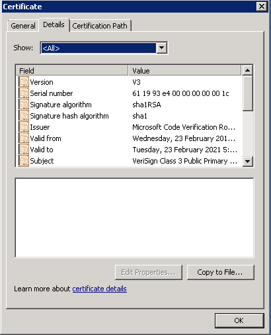Viewport: 271px width, 335px height.
Task: Click the Version field icon
Action: click(24, 82)
